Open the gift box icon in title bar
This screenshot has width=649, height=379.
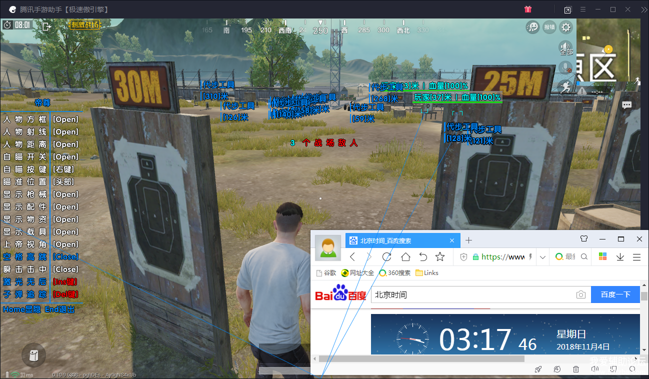tap(527, 9)
